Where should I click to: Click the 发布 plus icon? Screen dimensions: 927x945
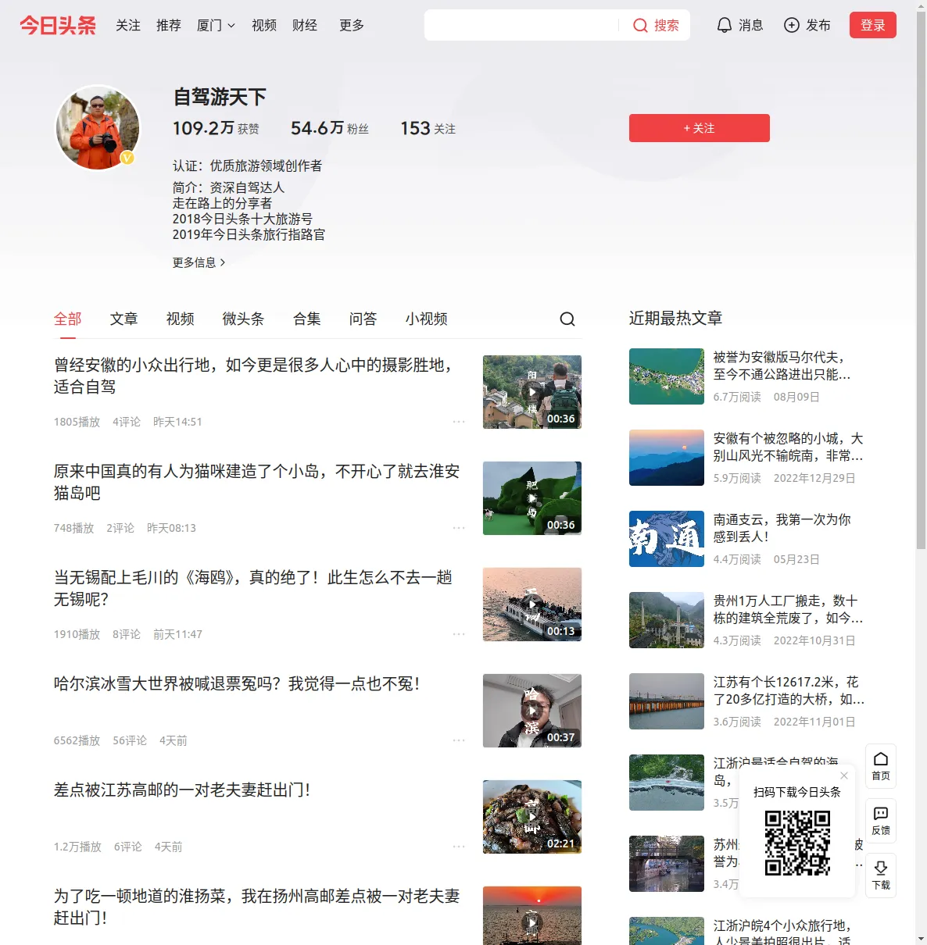coord(792,25)
